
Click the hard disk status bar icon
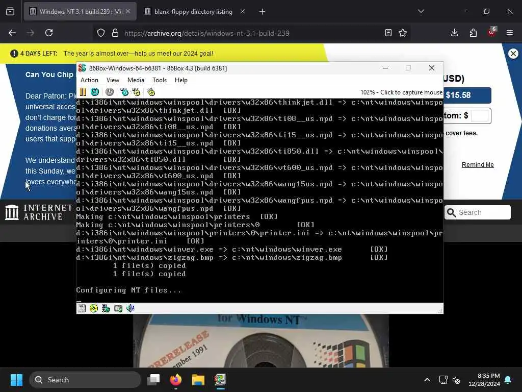(118, 308)
